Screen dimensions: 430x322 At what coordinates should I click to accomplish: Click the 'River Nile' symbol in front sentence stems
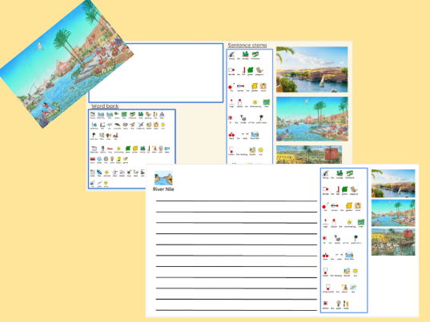pos(349,256)
